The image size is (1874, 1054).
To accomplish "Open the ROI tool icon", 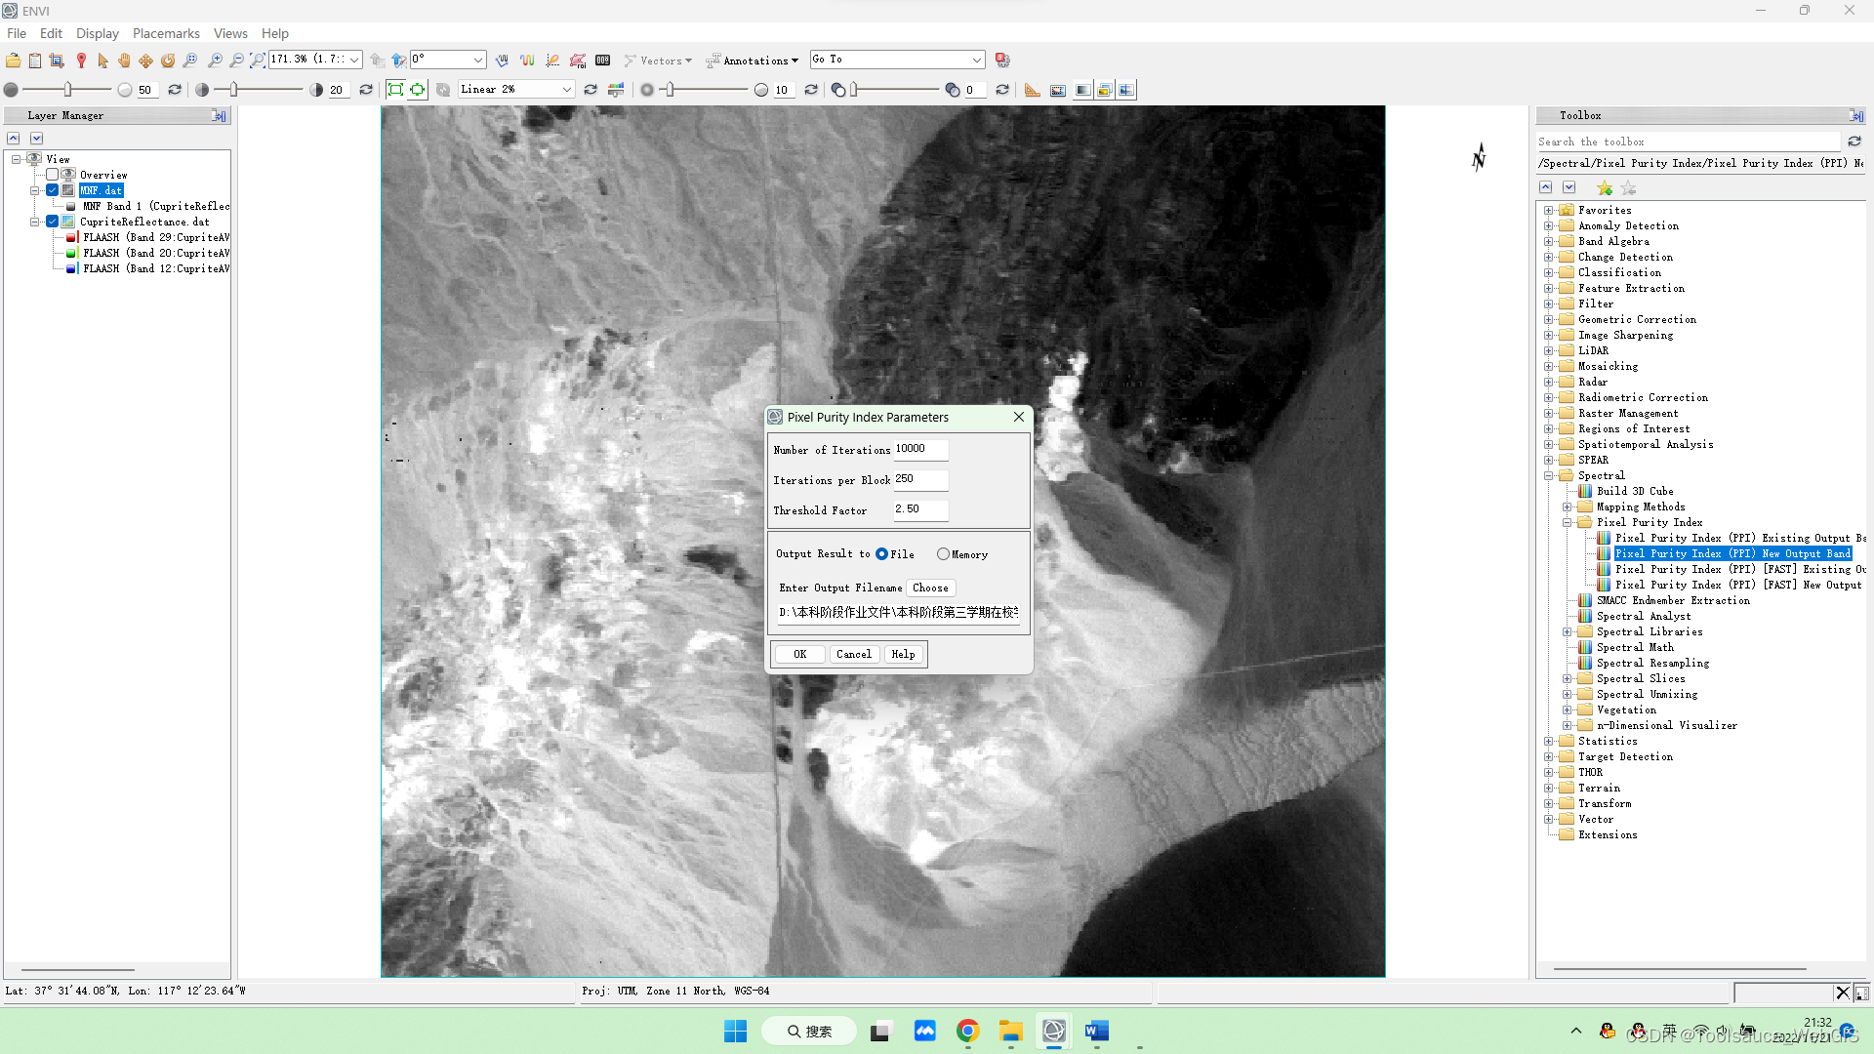I will (x=578, y=61).
